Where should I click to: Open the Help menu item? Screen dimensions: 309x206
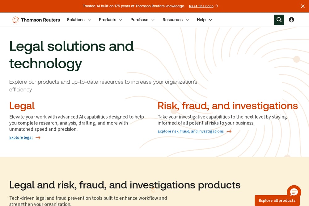201,20
